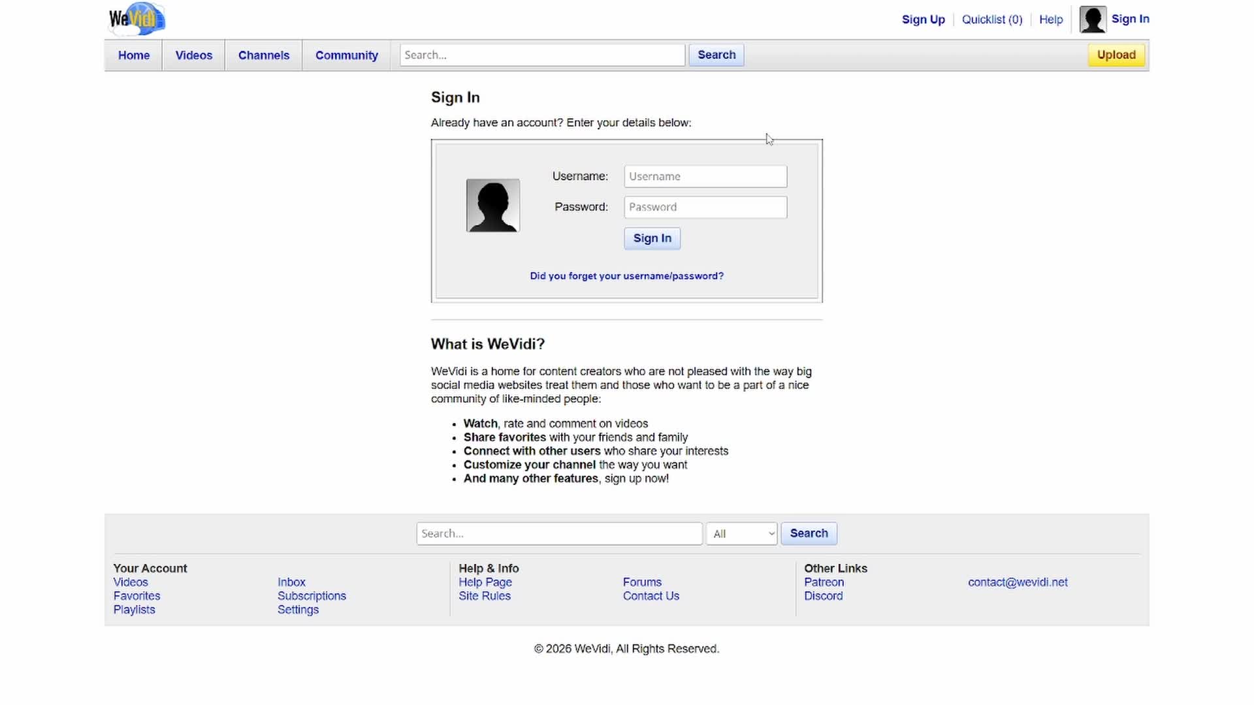The width and height of the screenshot is (1254, 705).
Task: Open the Sign Up page
Action: coord(922,20)
